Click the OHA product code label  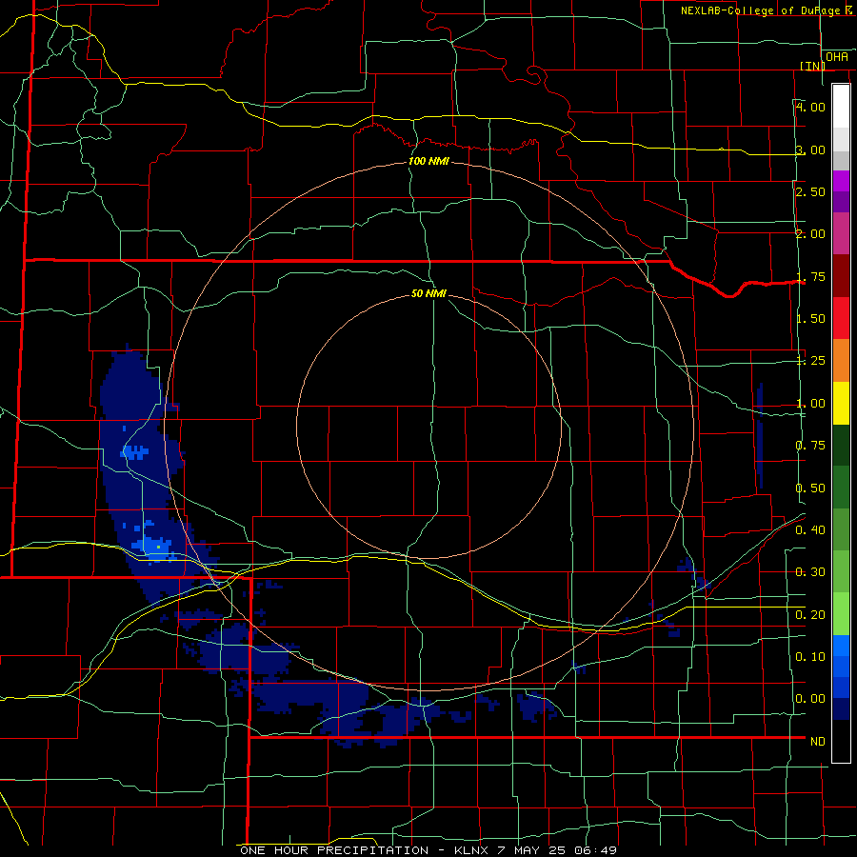[837, 57]
